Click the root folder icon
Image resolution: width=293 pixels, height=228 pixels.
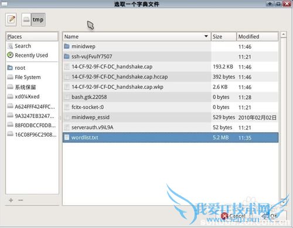(x=10, y=67)
